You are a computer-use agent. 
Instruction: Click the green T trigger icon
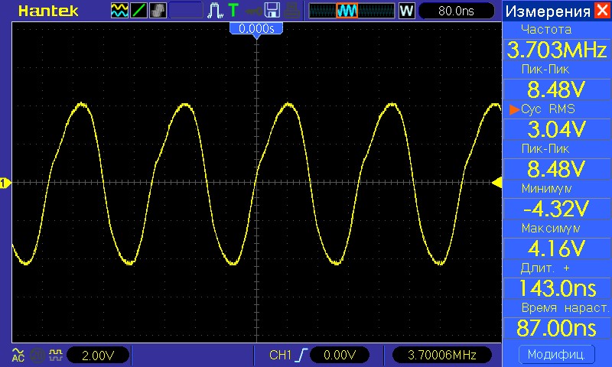click(x=233, y=11)
